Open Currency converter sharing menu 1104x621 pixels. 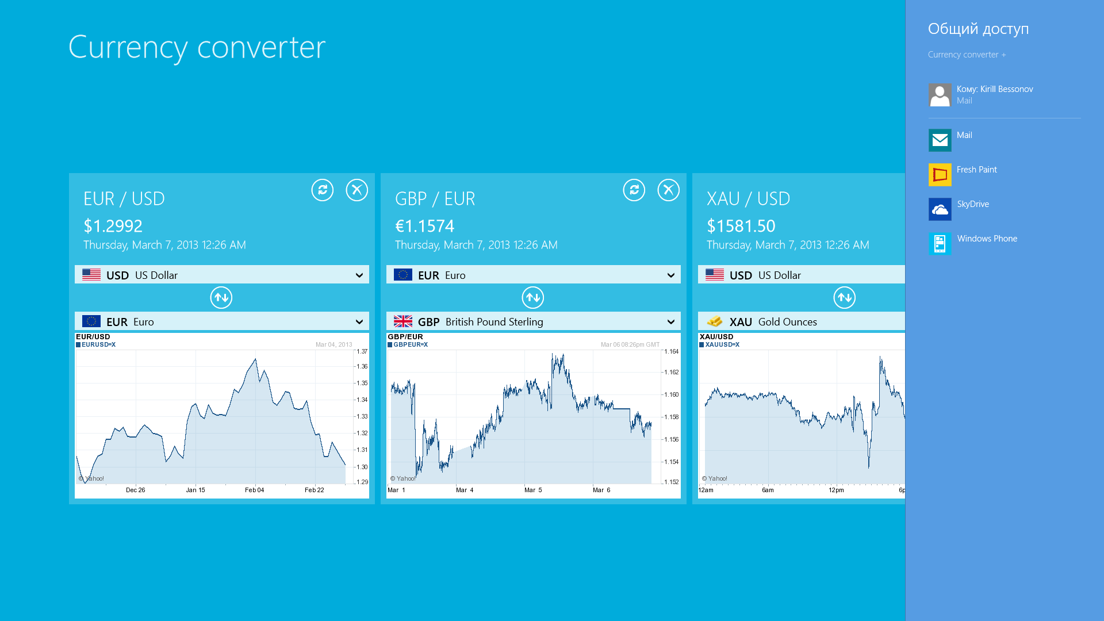[x=968, y=54]
